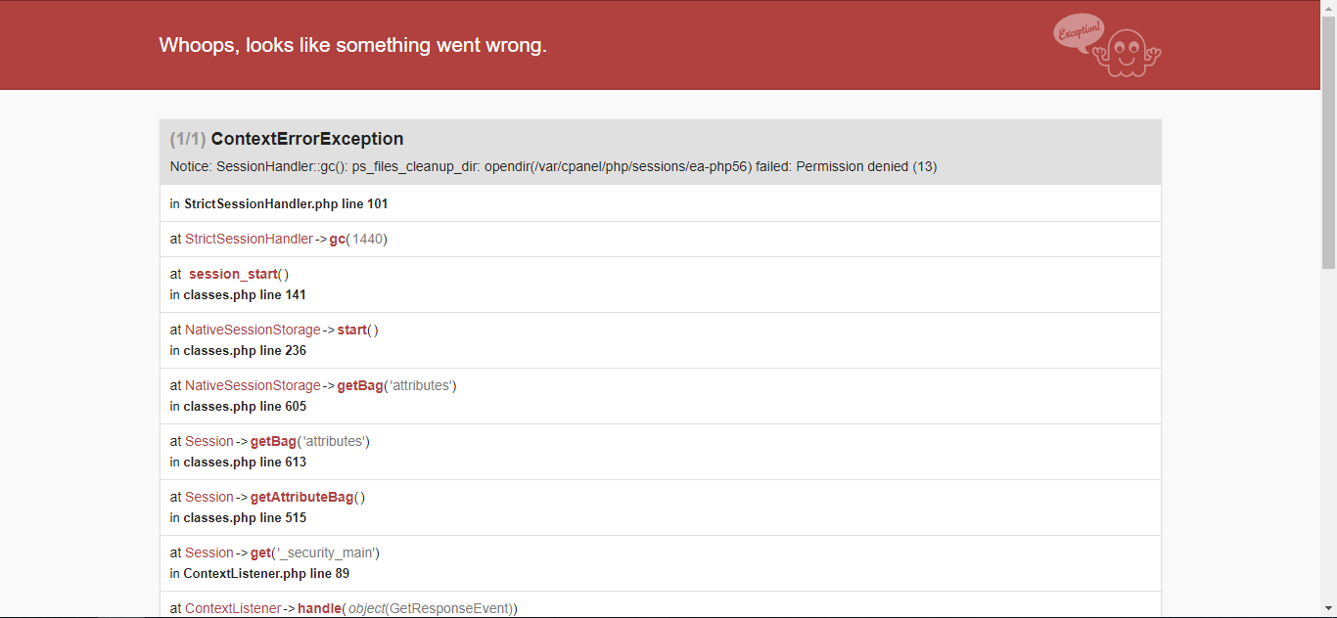Click StrictSessionHandler.php line 101 text
This screenshot has height=618, width=1337.
click(286, 203)
